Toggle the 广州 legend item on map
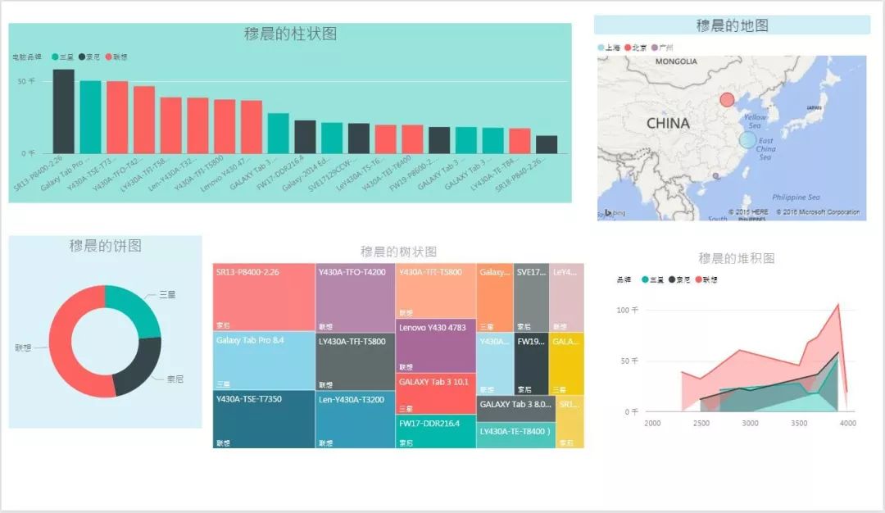The width and height of the screenshot is (885, 513). [x=662, y=48]
